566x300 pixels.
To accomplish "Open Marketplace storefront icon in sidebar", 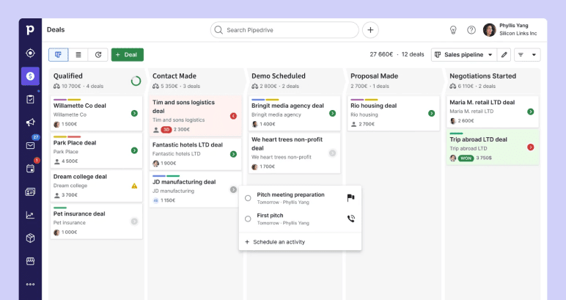I will click(x=30, y=261).
